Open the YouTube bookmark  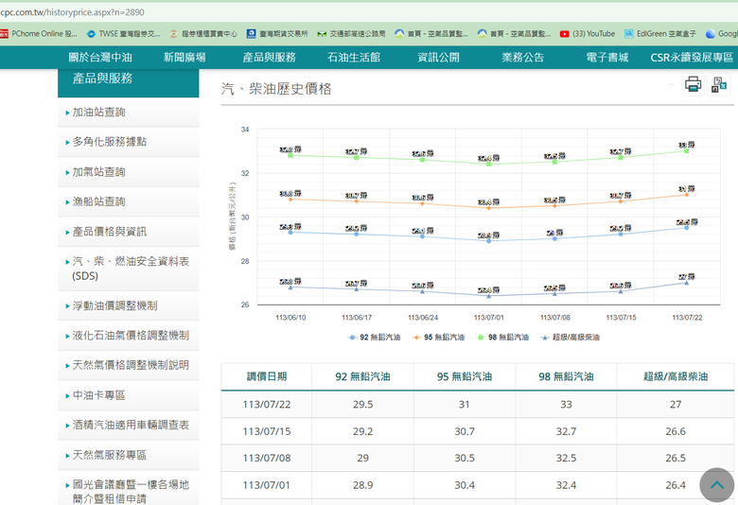pos(588,34)
